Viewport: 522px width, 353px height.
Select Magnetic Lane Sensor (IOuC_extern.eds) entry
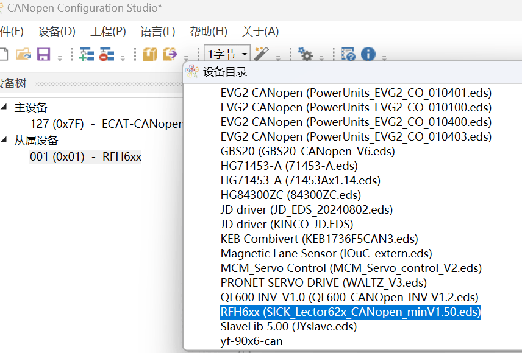pyautogui.click(x=326, y=254)
